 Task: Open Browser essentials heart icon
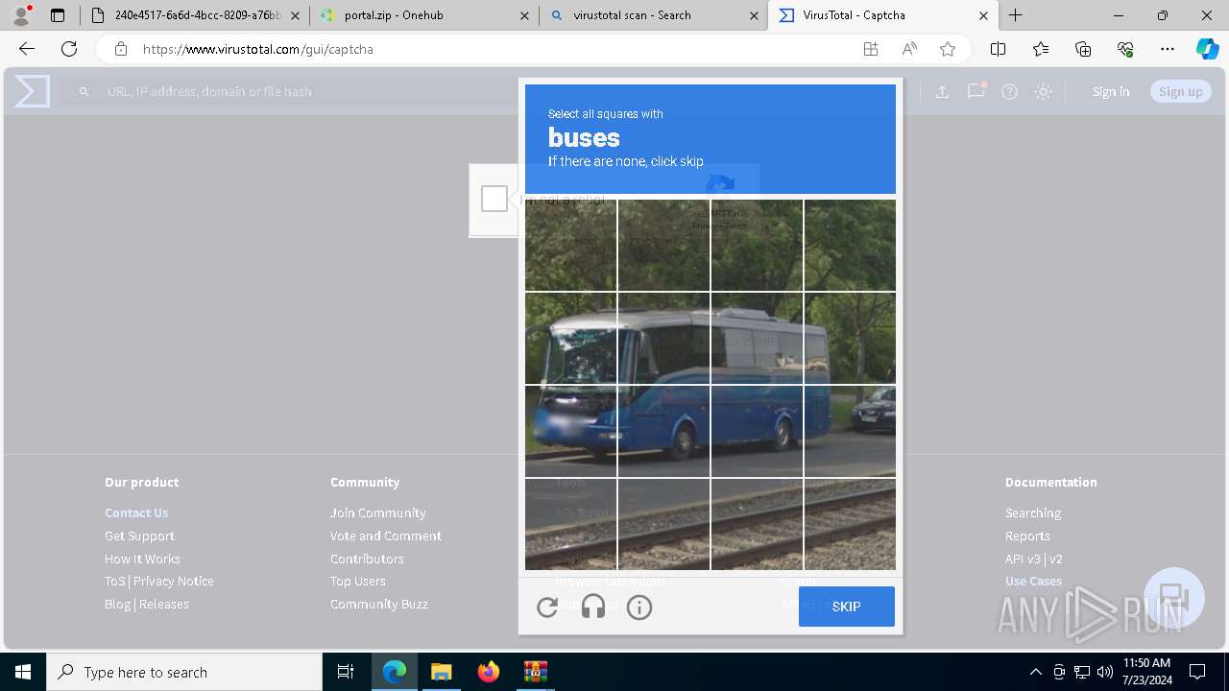click(1125, 49)
